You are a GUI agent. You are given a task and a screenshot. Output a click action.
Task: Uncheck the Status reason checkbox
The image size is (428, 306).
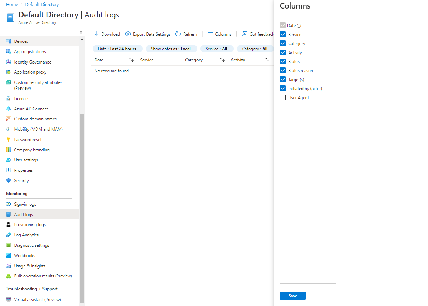click(283, 70)
